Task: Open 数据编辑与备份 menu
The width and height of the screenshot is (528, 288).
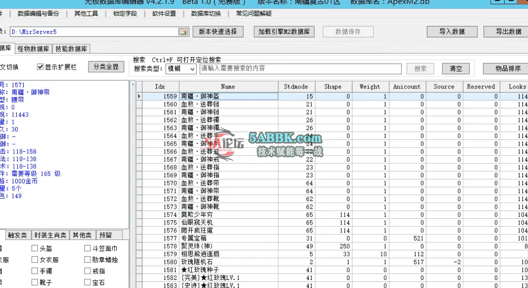Action: click(38, 14)
